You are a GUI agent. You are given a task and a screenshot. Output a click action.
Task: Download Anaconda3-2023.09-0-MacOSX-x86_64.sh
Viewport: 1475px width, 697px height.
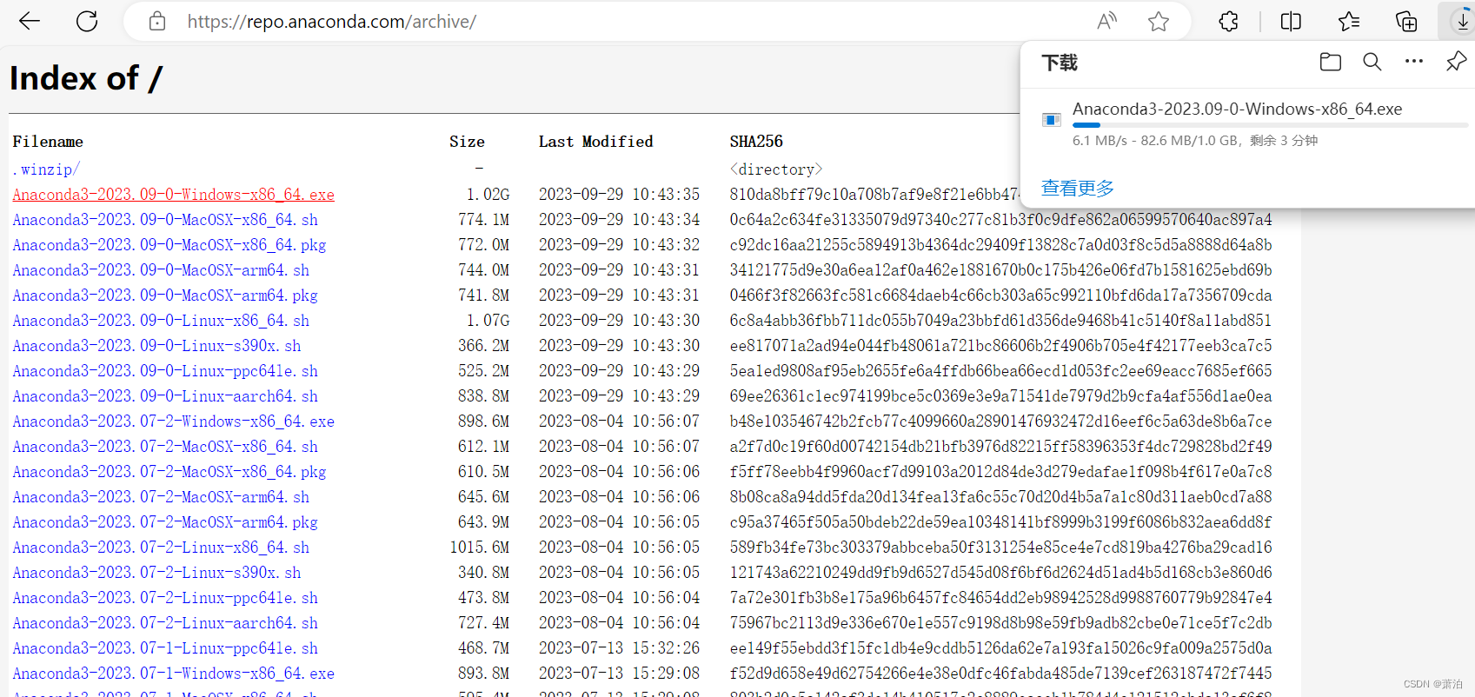point(165,220)
